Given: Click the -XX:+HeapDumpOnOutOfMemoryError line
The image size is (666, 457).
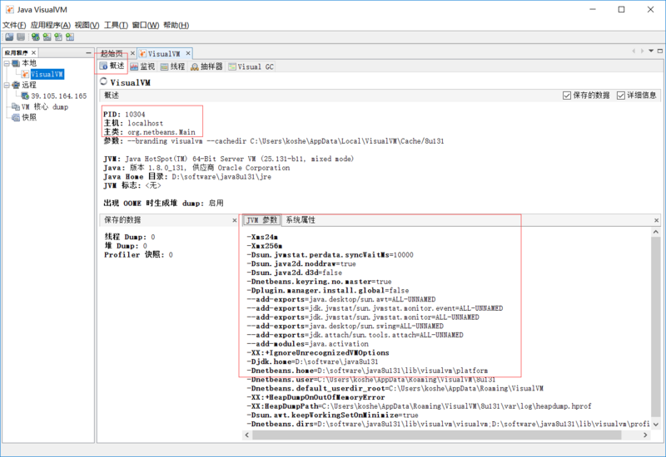Looking at the screenshot, I should [316, 397].
